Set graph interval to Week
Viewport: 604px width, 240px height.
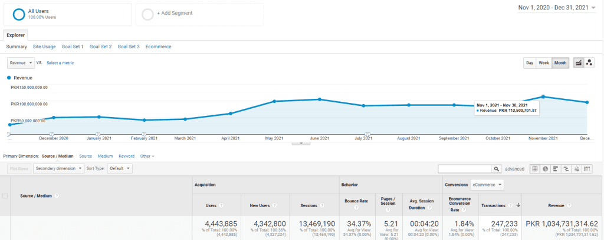[543, 63]
